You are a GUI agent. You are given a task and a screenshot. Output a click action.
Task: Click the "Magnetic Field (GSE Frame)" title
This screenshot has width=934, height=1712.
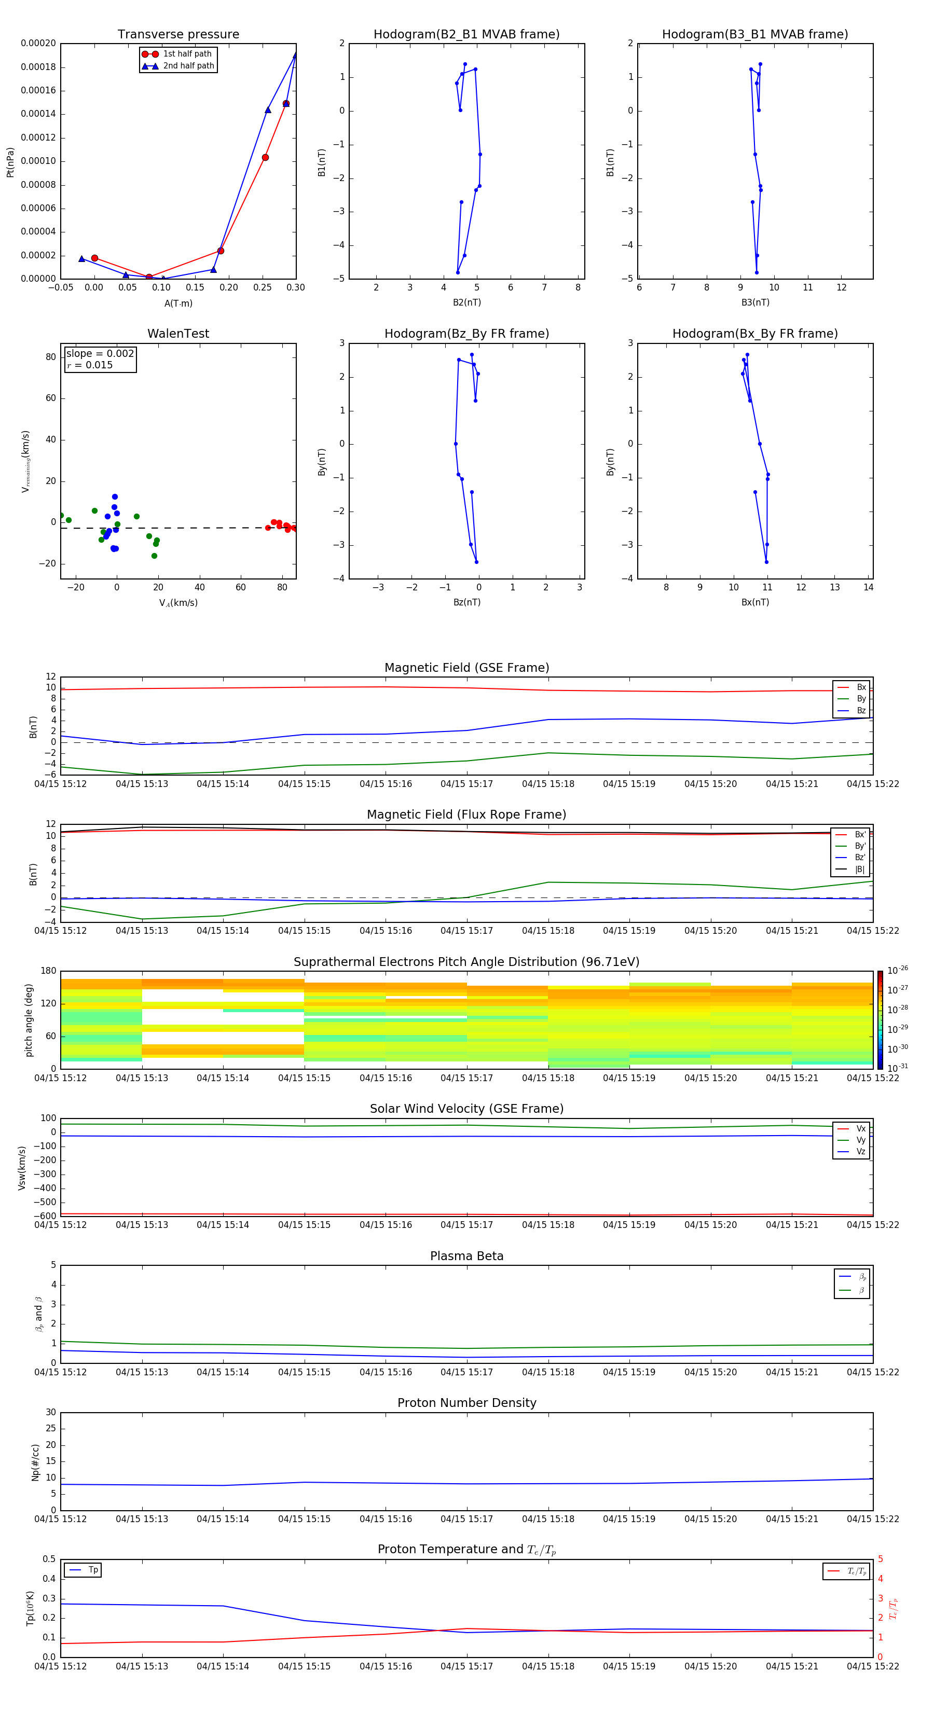[x=466, y=668]
